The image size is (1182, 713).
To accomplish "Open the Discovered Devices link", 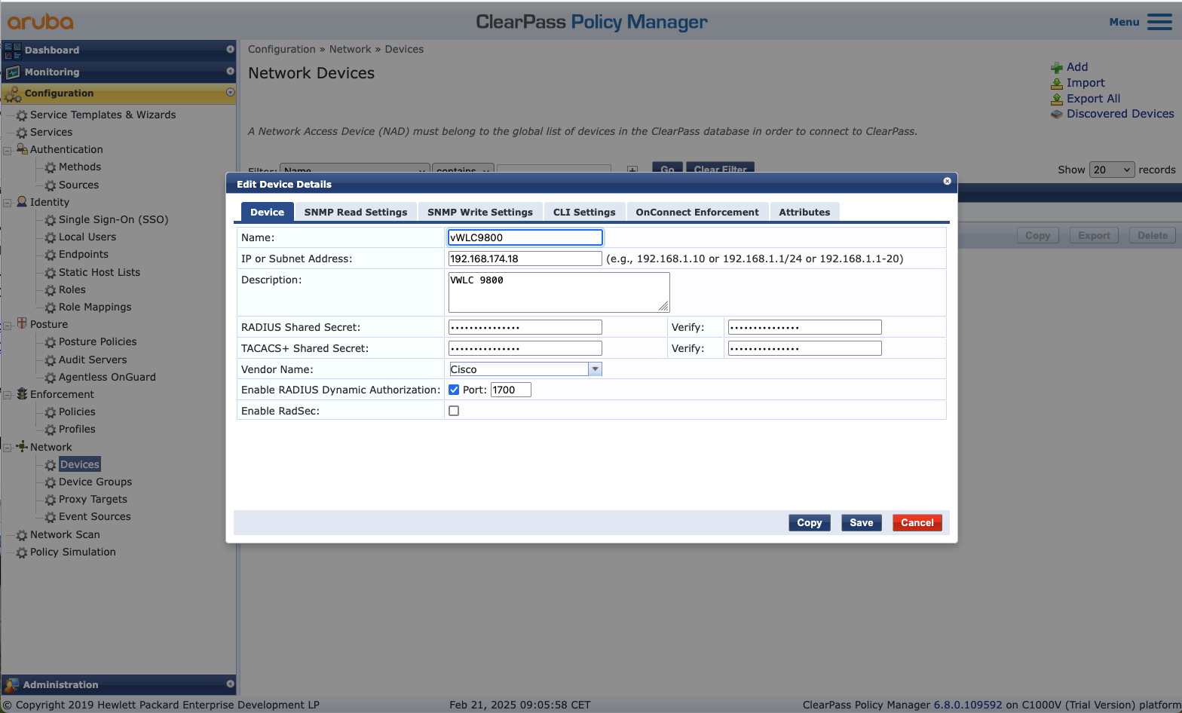I will [1120, 114].
